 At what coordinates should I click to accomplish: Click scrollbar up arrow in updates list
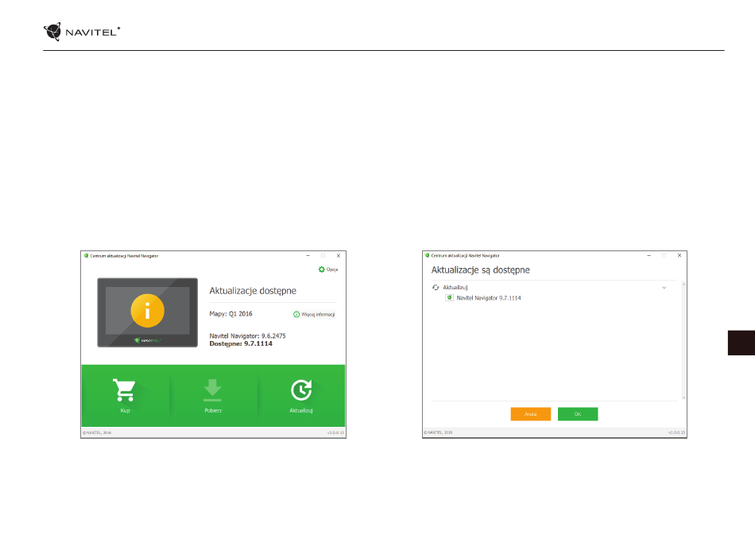coord(683,285)
